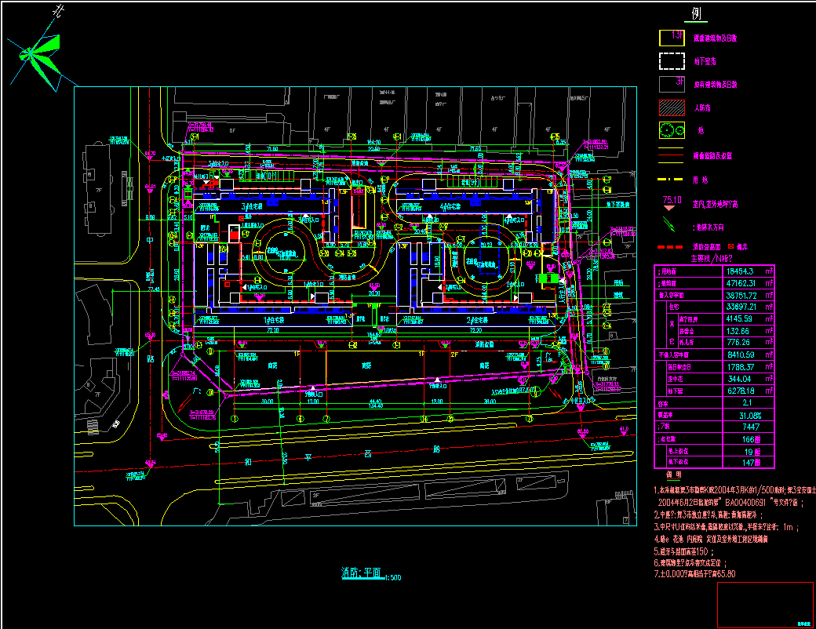
Task: Click the green drainage direction arrow legend symbol
Action: click(669, 224)
